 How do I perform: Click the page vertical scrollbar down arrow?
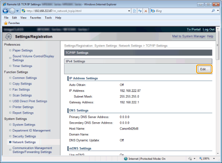pyautogui.click(x=218, y=153)
